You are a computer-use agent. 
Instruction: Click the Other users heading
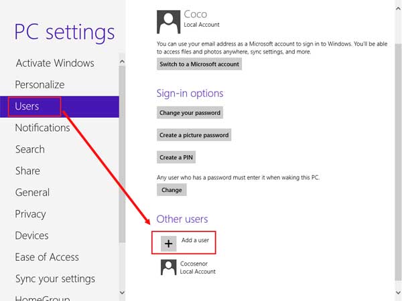(182, 219)
